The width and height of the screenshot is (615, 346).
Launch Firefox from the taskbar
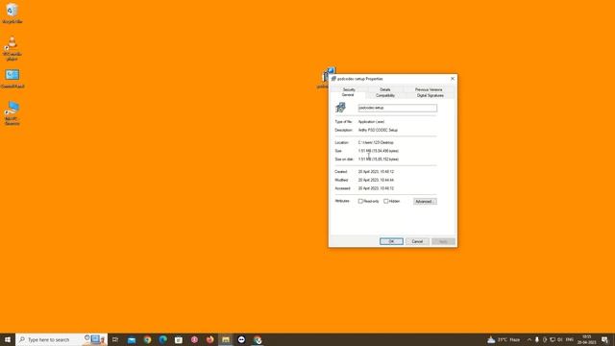[x=209, y=339]
